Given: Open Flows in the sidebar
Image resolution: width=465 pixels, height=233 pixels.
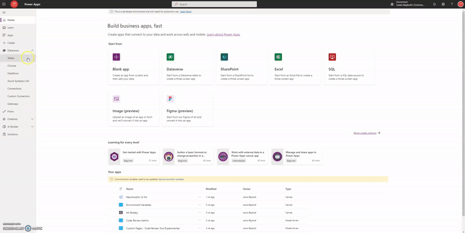Looking at the screenshot, I should pyautogui.click(x=18, y=111).
